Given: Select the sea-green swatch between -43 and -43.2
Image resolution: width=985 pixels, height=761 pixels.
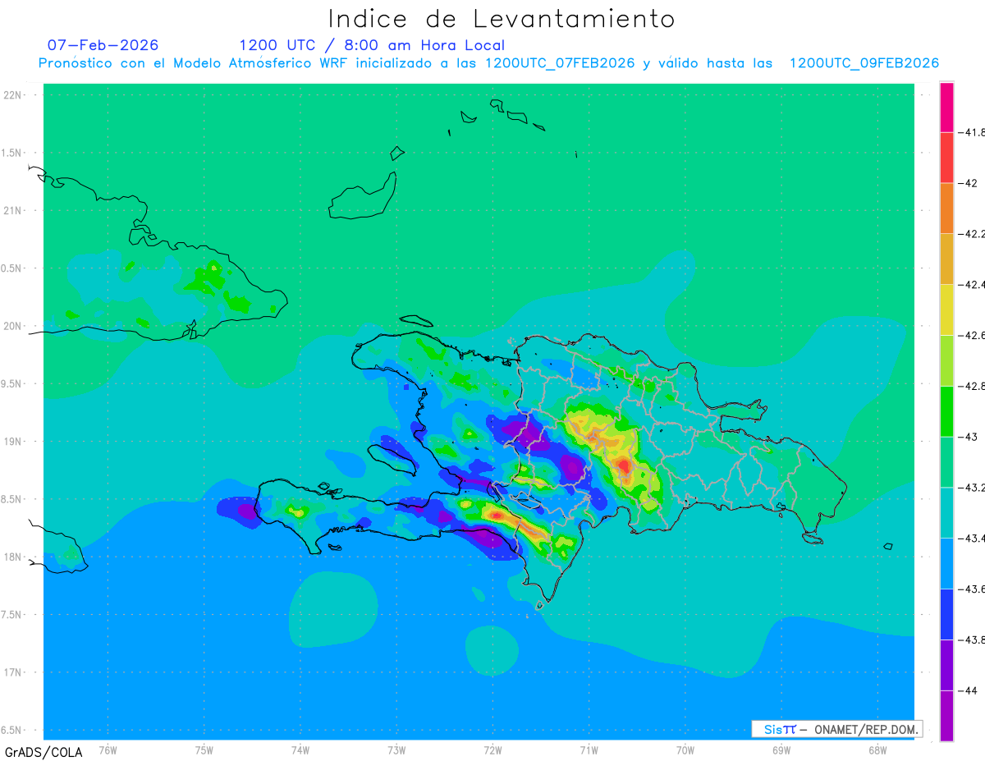Looking at the screenshot, I should 946,462.
